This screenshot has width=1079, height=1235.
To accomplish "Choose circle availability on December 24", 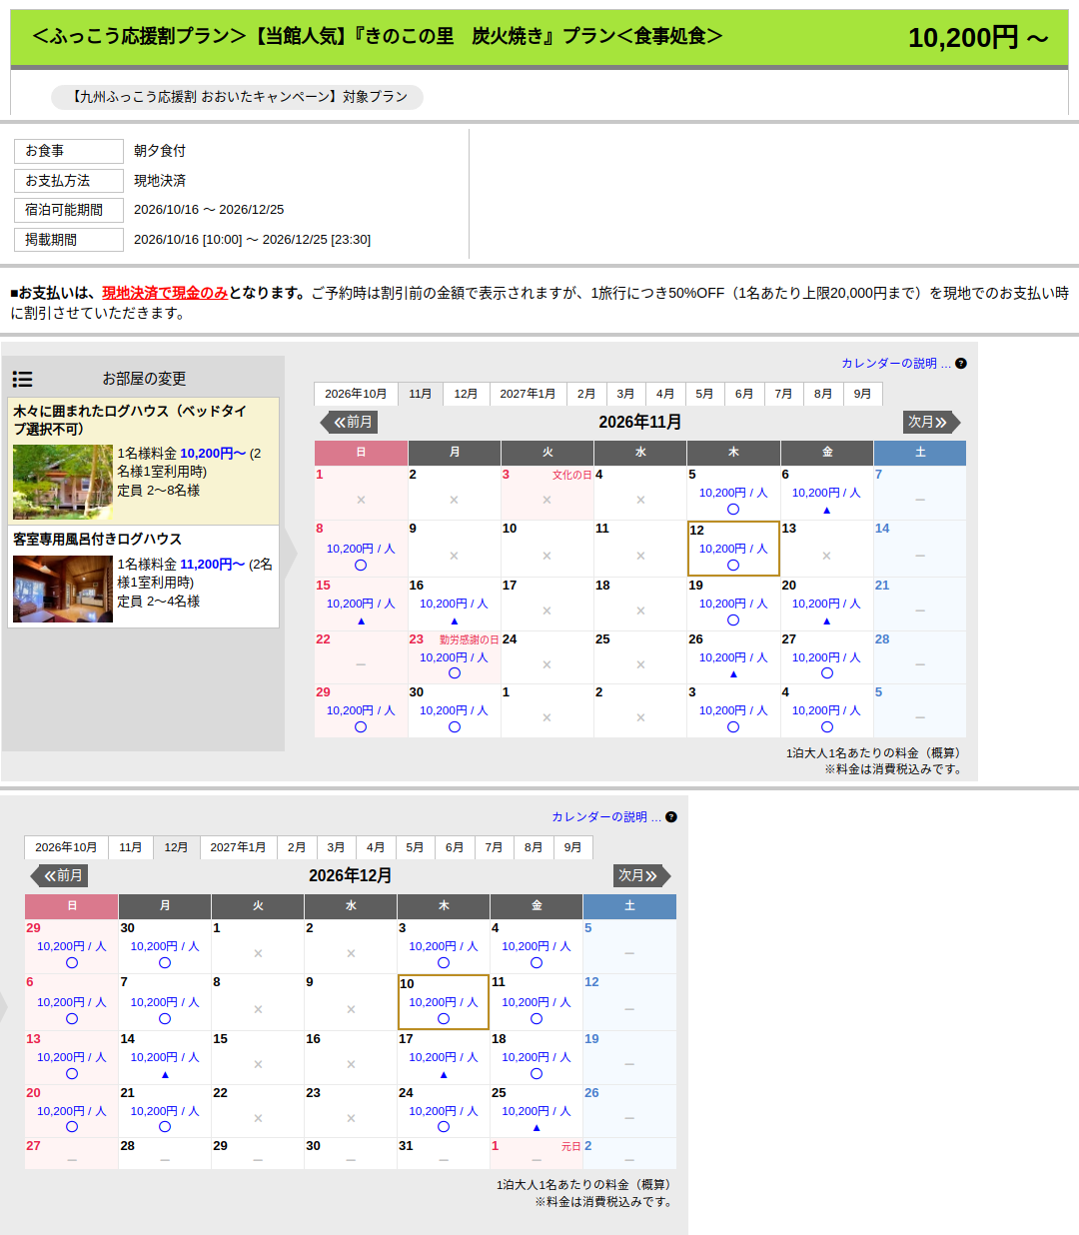I will pyautogui.click(x=444, y=1127).
